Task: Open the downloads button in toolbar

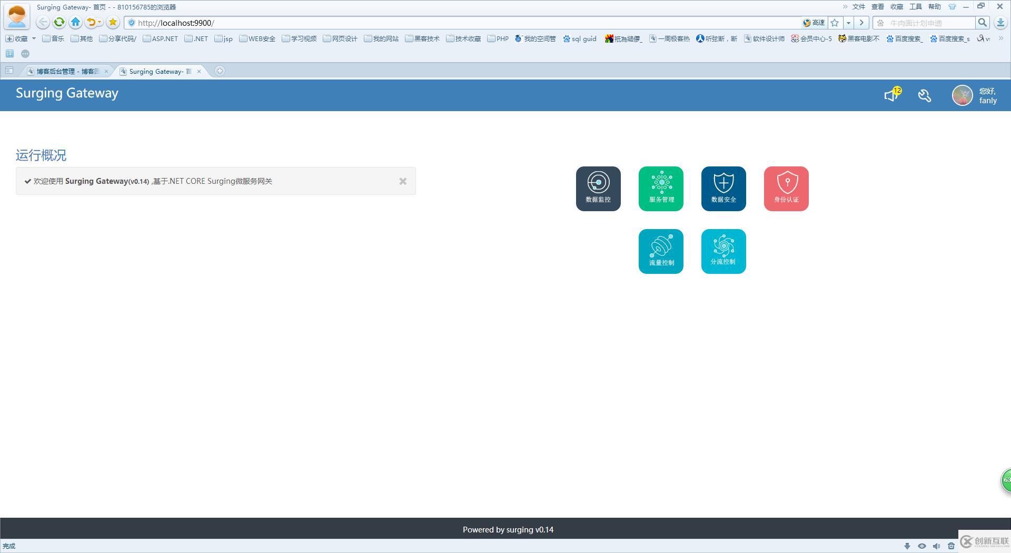Action: click(x=1000, y=23)
